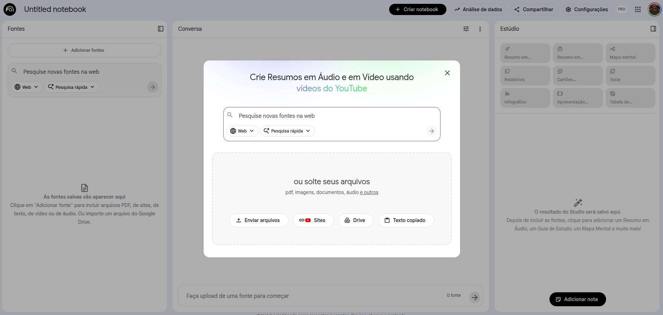Open the e outros link

369,192
